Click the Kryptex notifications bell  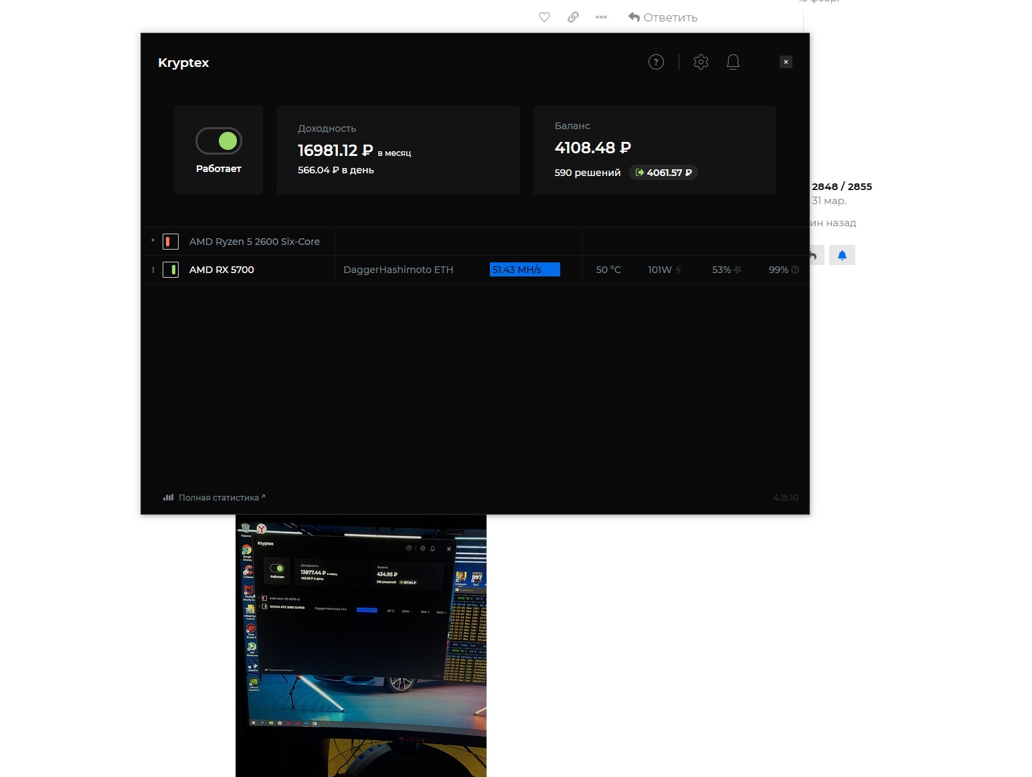tap(733, 62)
